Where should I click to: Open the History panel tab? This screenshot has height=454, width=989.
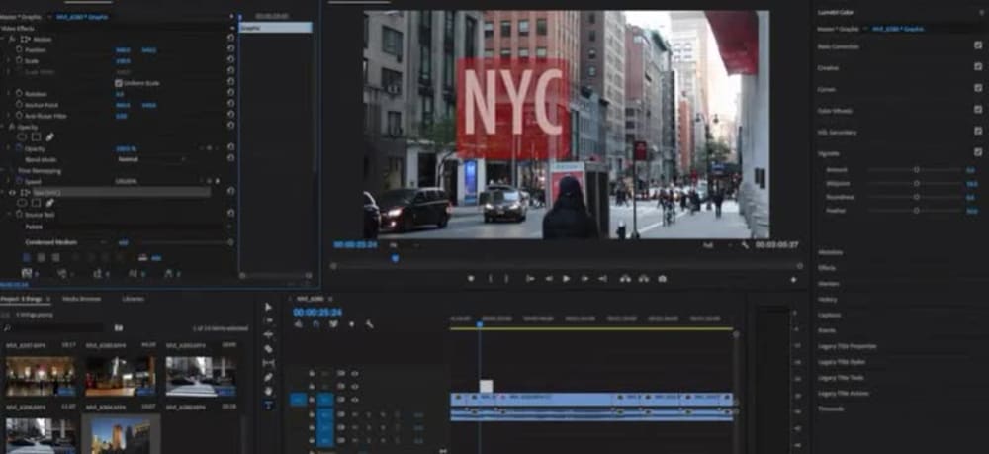(828, 300)
